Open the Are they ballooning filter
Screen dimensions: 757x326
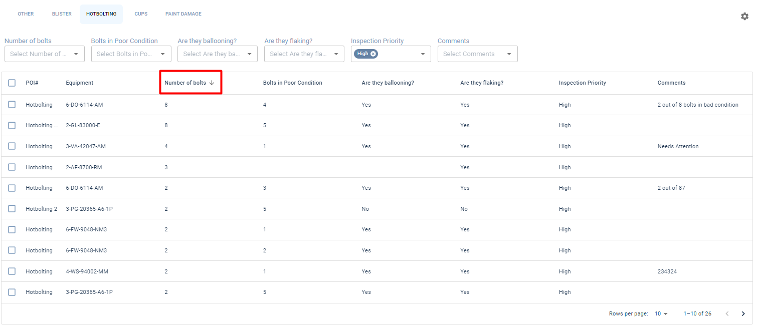click(x=249, y=54)
